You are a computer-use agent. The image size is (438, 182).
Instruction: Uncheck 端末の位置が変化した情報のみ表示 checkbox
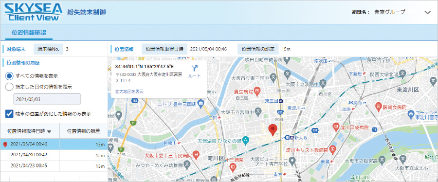click(9, 113)
